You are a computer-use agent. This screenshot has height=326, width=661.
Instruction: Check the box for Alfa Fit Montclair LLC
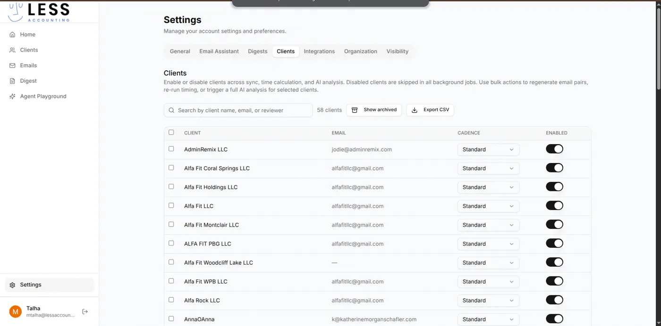pyautogui.click(x=171, y=224)
